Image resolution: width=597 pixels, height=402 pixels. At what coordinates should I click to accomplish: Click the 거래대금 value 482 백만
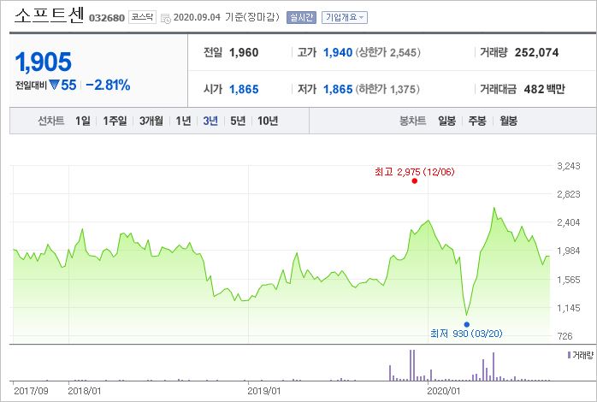(545, 90)
